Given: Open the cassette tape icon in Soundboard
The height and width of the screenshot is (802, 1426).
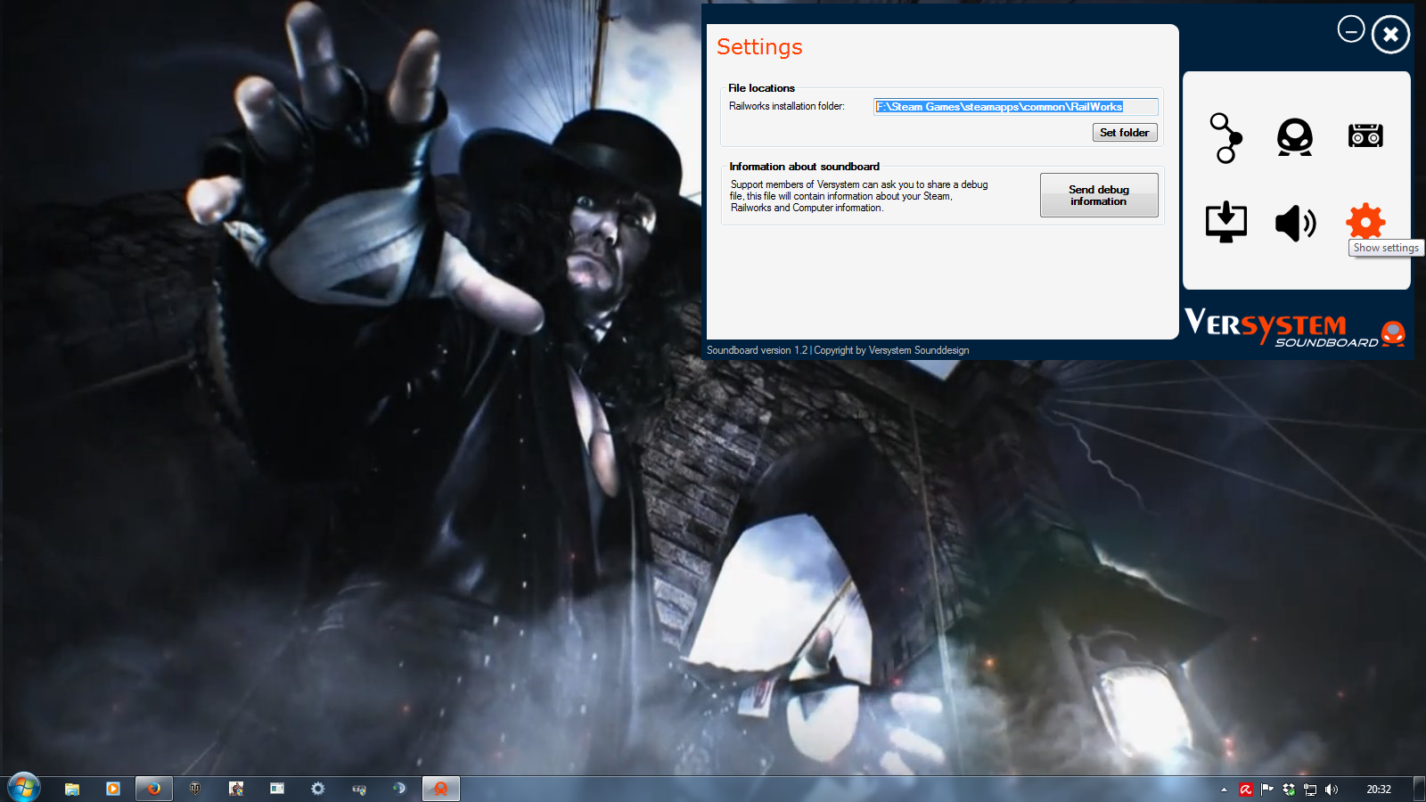Looking at the screenshot, I should [1365, 135].
